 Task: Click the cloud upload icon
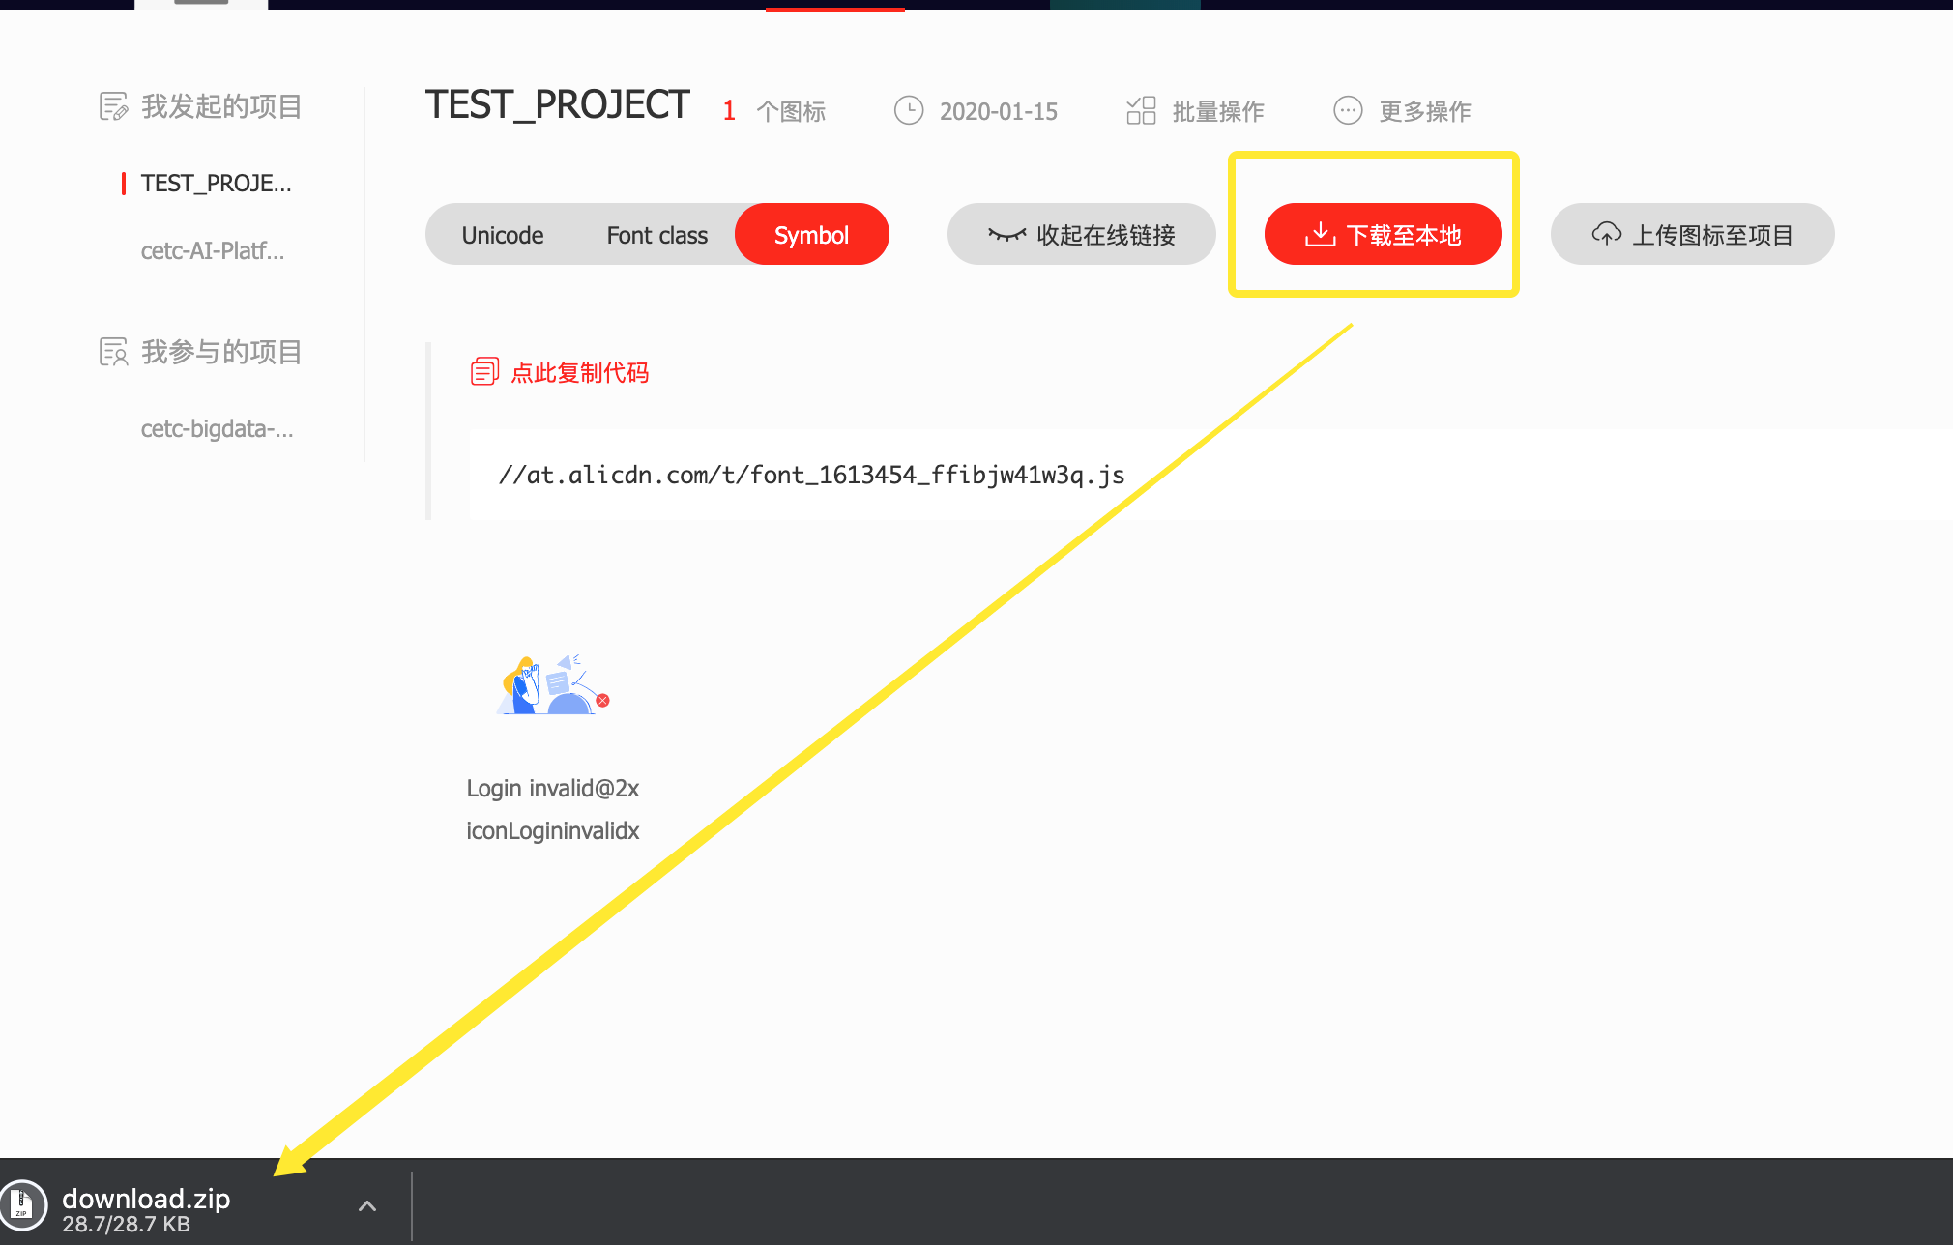[1606, 234]
